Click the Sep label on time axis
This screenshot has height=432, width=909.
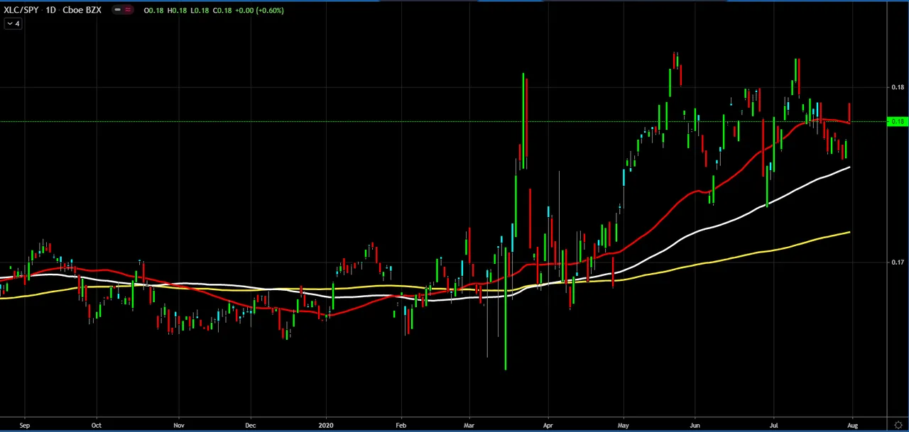(25, 425)
